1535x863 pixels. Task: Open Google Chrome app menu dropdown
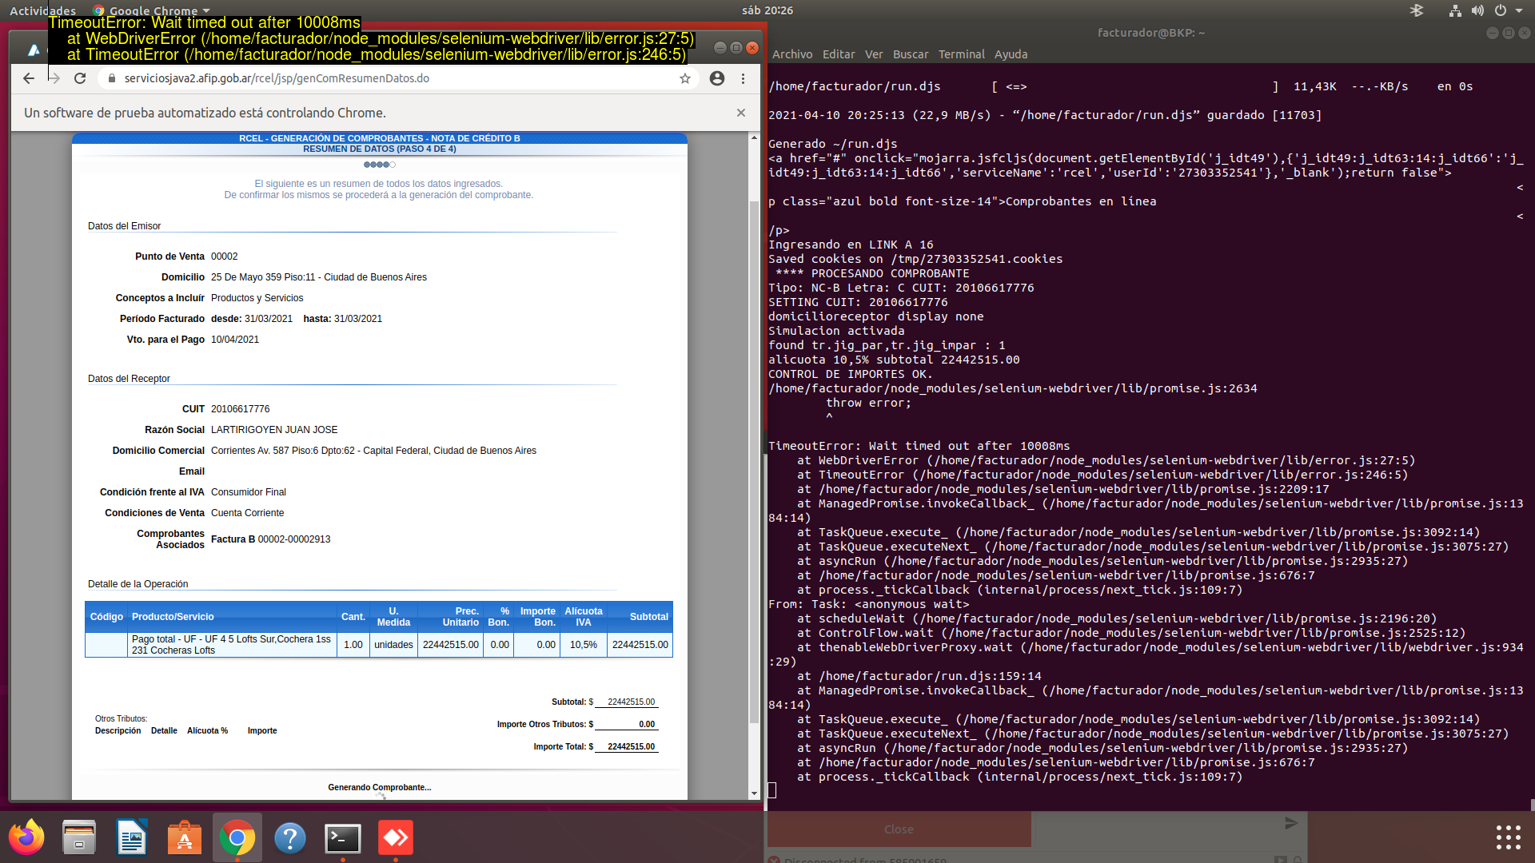tap(152, 10)
